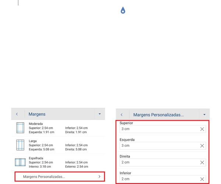Collapse the Margens panel dropdown arrow

tap(99, 114)
